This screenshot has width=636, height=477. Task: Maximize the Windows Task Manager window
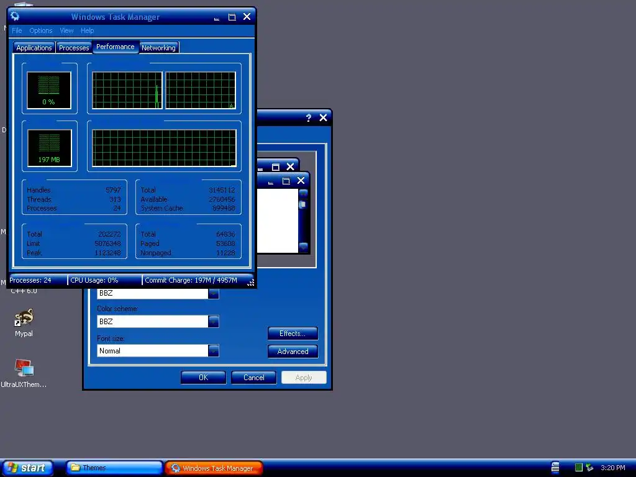click(232, 17)
